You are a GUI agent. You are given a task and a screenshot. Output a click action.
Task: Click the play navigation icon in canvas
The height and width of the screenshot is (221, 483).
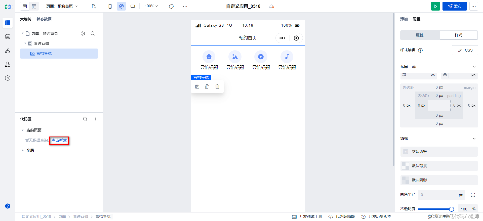(261, 57)
